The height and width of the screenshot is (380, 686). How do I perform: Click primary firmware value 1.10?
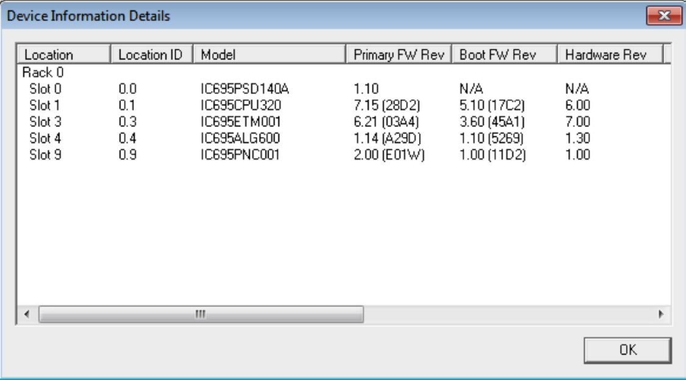click(x=366, y=89)
